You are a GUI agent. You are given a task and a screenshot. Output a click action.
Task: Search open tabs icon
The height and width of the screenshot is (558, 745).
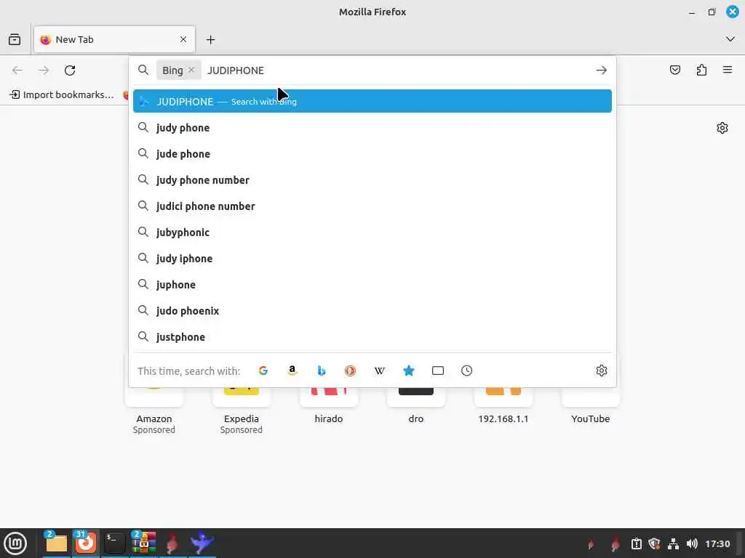coord(437,371)
